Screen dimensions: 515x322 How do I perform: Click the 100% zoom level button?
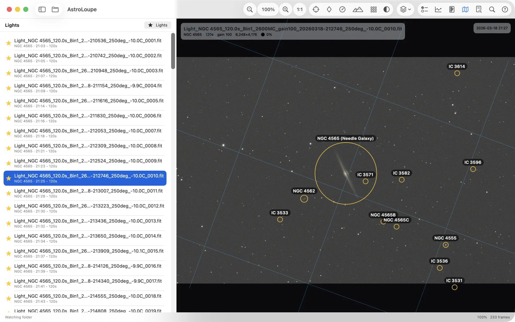click(x=268, y=9)
